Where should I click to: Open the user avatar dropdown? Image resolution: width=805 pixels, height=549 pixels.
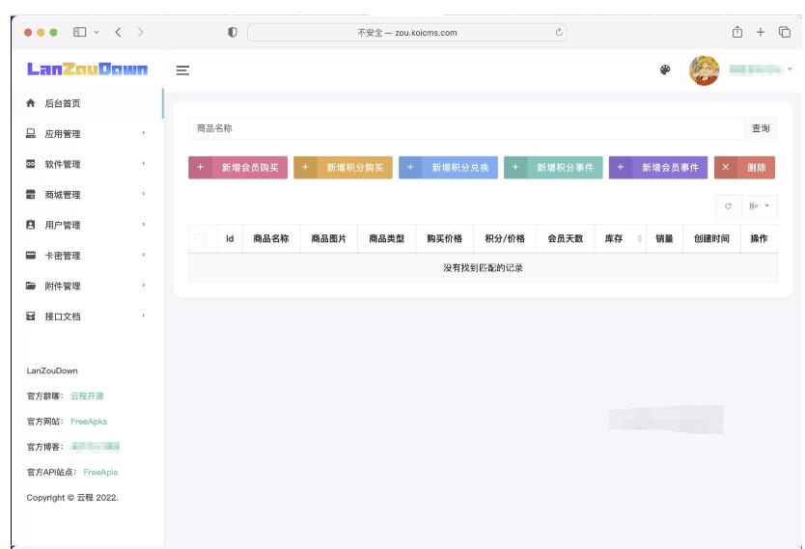click(705, 70)
